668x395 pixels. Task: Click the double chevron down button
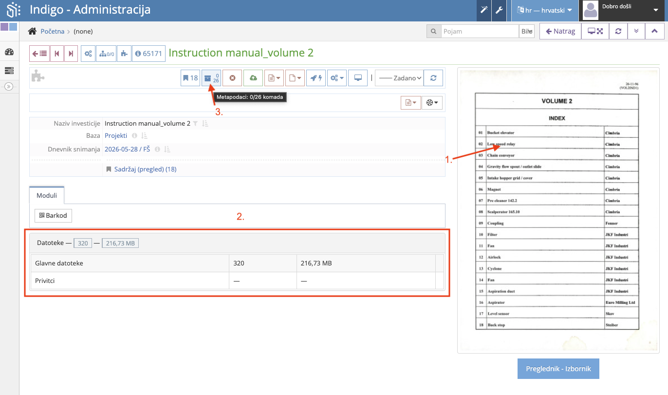tap(636, 31)
